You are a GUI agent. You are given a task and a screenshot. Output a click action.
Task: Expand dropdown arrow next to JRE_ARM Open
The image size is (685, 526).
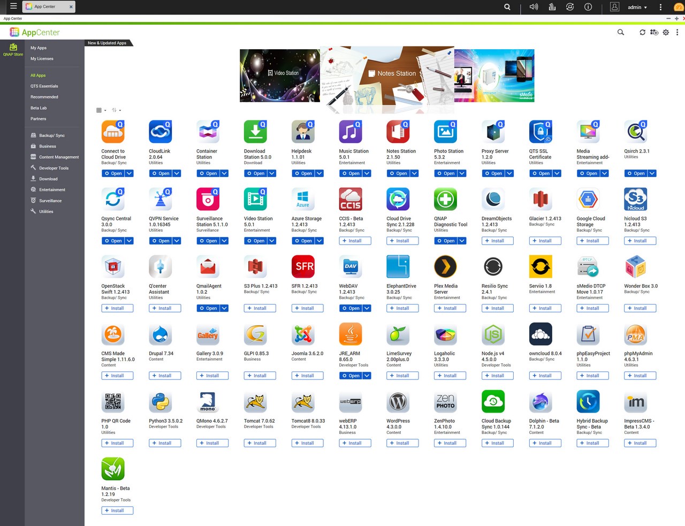pyautogui.click(x=367, y=376)
